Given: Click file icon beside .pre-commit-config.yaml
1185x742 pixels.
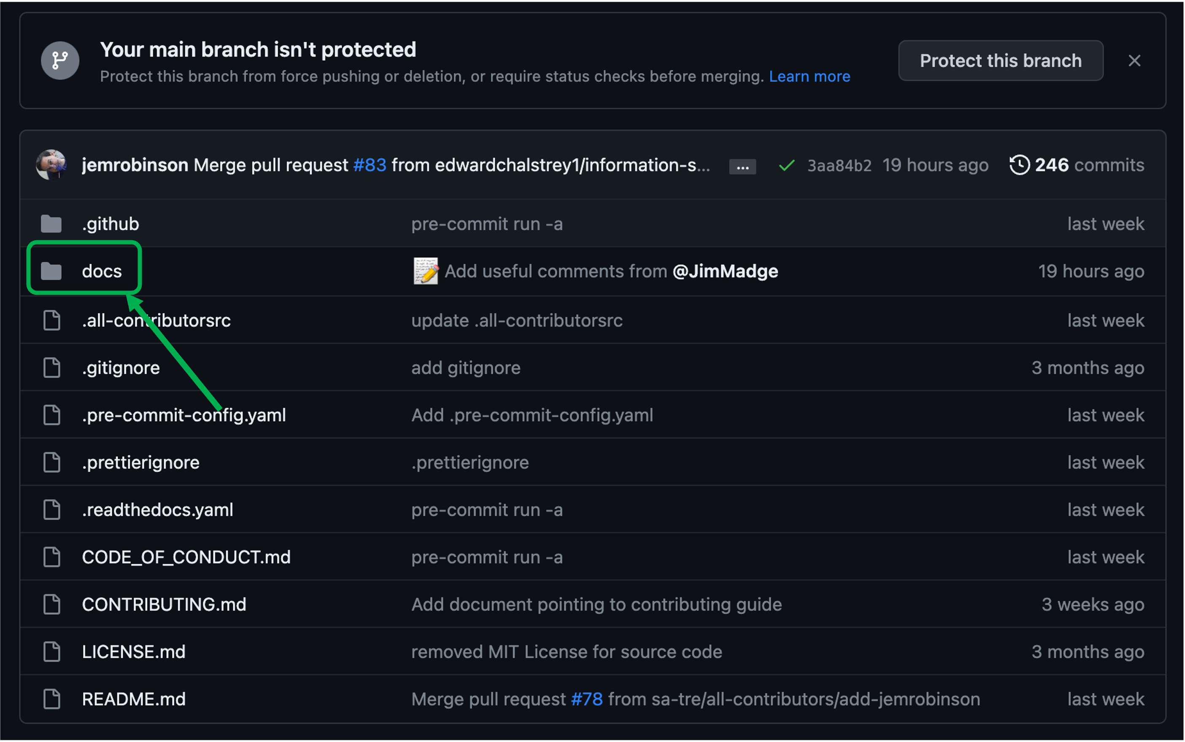Looking at the screenshot, I should coord(51,415).
